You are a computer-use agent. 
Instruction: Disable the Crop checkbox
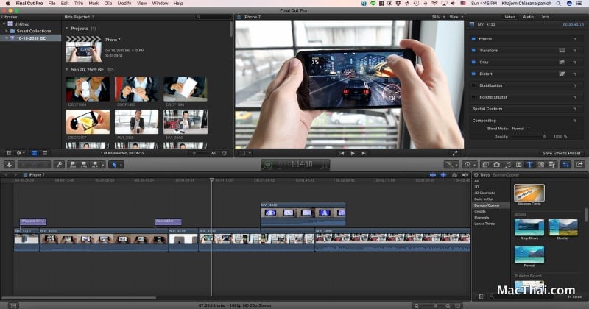(473, 62)
